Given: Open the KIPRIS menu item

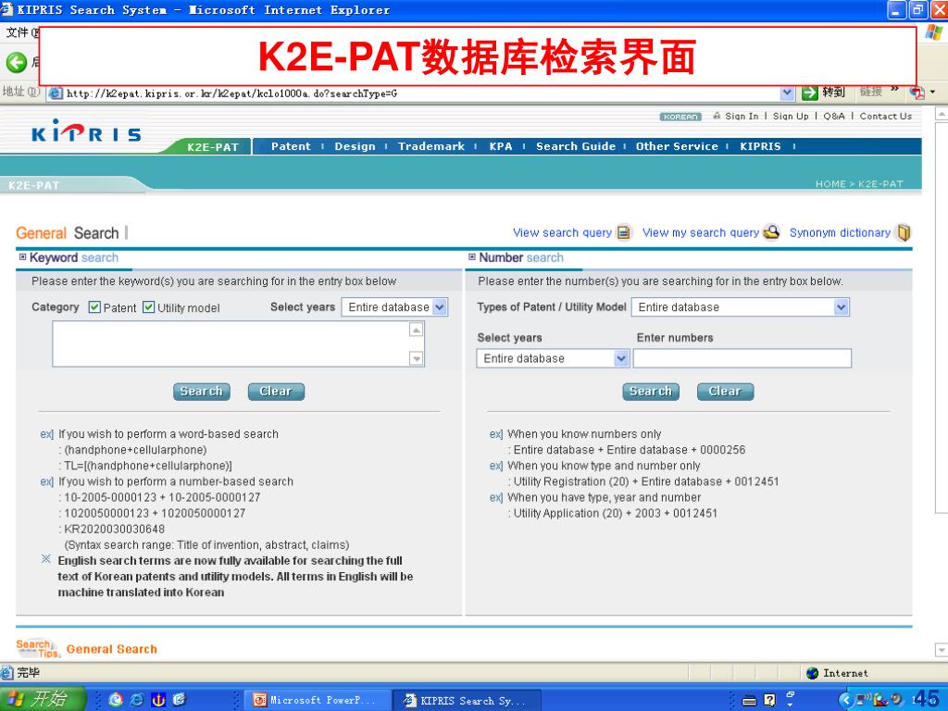Looking at the screenshot, I should (760, 146).
